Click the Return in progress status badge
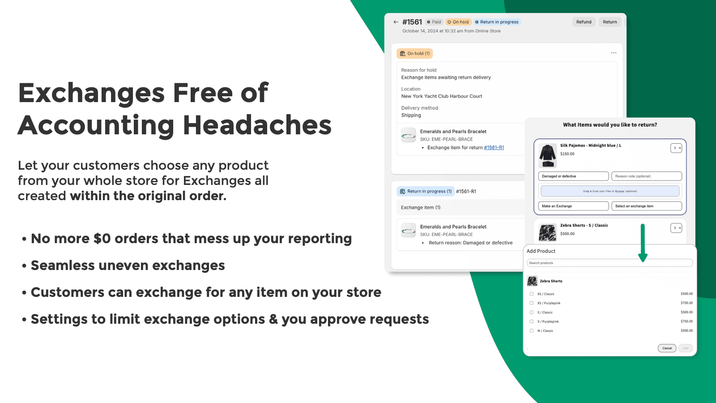Screen dimensions: 716x403 497,21
